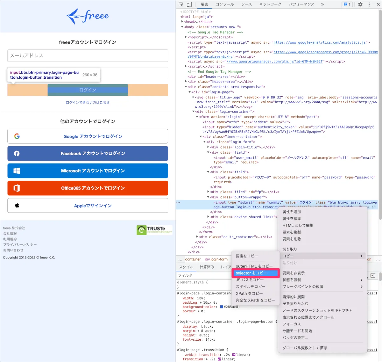Click the freee swallow logo
This screenshot has height=362, width=382.
tap(88, 16)
